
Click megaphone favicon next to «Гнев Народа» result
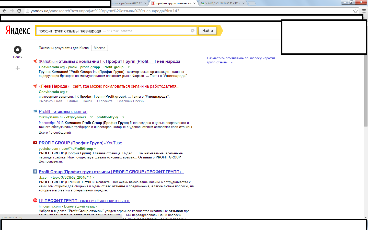[35, 86]
